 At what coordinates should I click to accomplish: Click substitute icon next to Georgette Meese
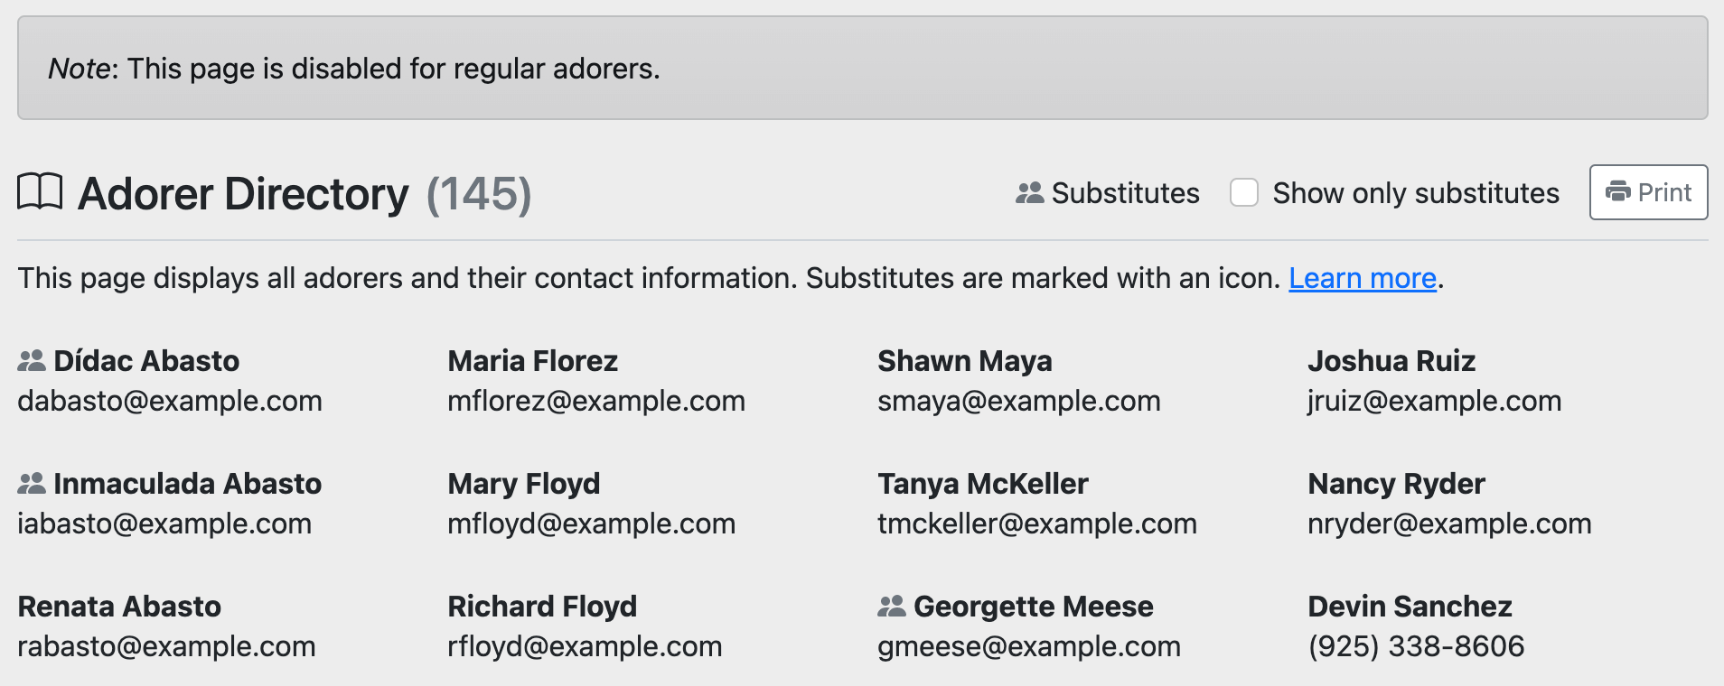[892, 607]
